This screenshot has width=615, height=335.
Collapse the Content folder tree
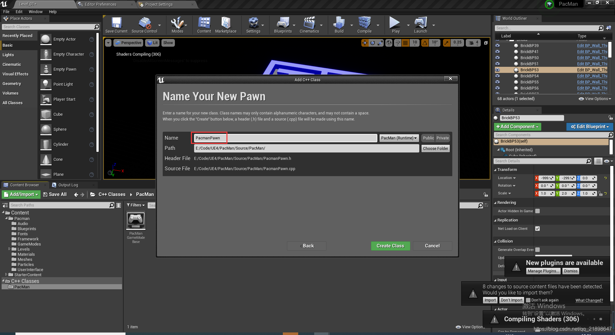(x=4, y=213)
